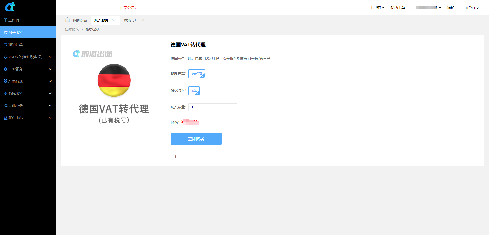Click the German flag product image
The height and width of the screenshot is (235, 489).
(114, 80)
